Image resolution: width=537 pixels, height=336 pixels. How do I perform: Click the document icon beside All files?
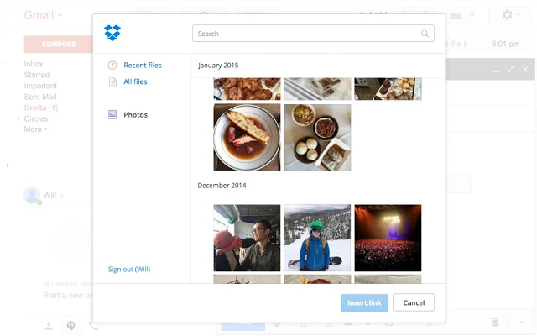click(x=112, y=81)
